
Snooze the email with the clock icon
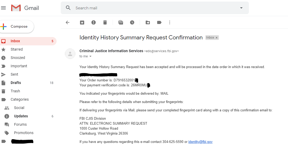[x=132, y=22]
